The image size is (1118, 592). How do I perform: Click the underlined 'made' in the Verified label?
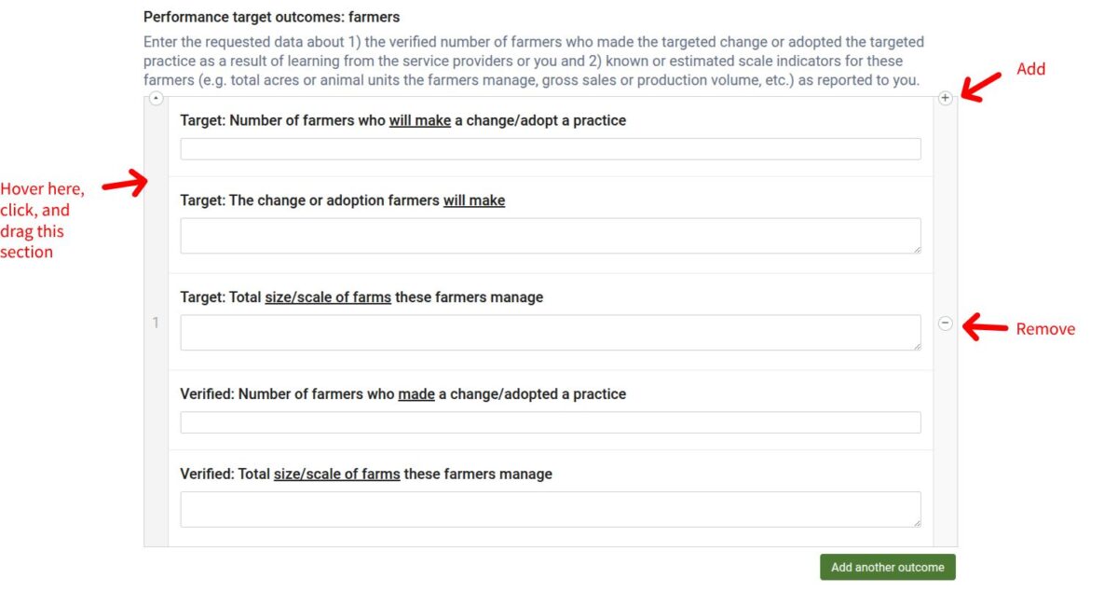point(416,394)
